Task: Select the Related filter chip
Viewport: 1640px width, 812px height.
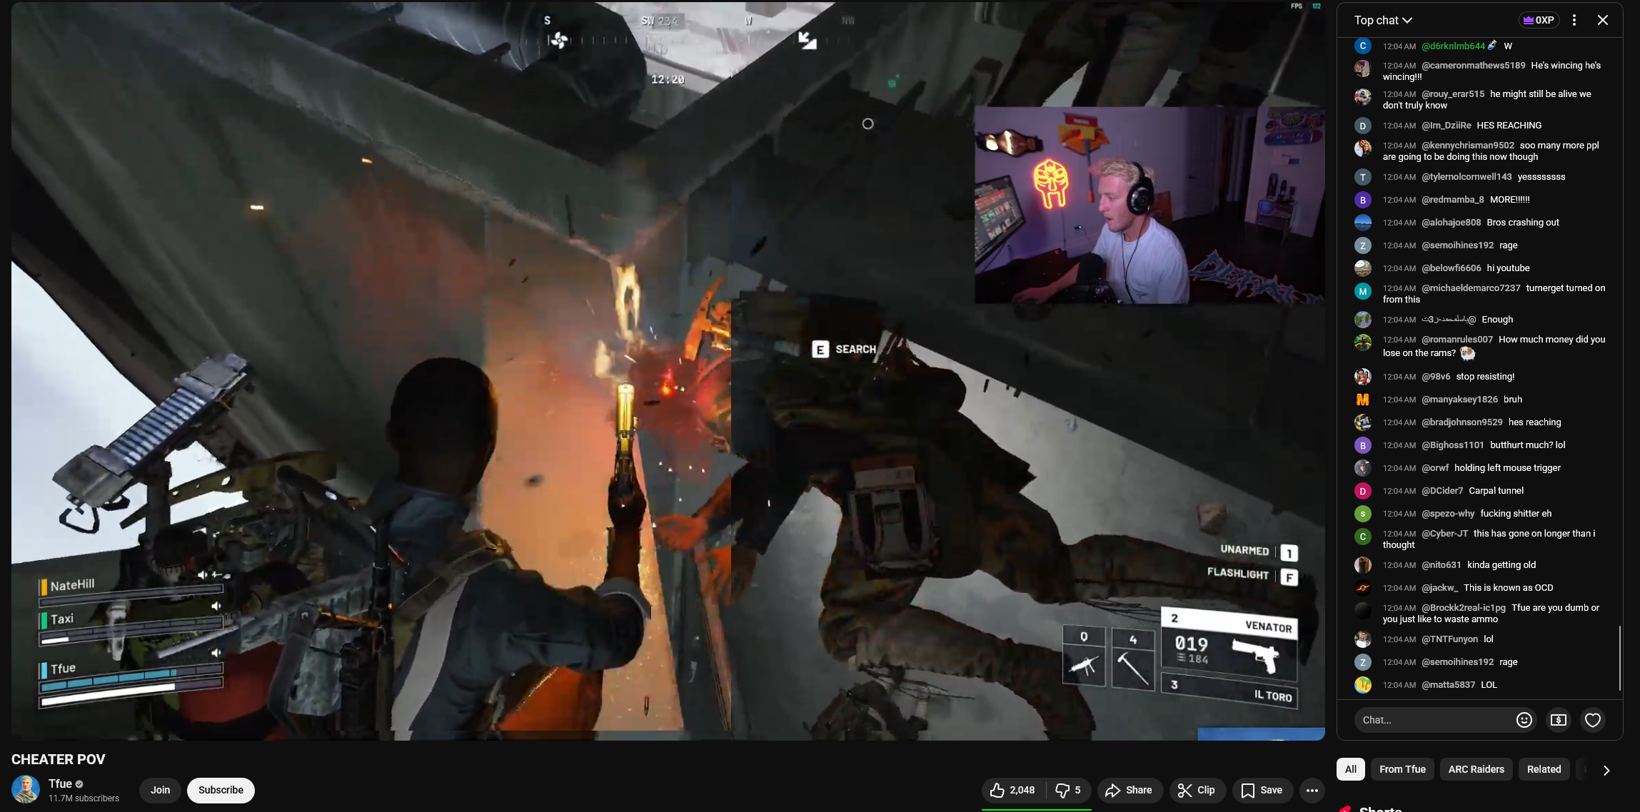Action: pos(1544,769)
